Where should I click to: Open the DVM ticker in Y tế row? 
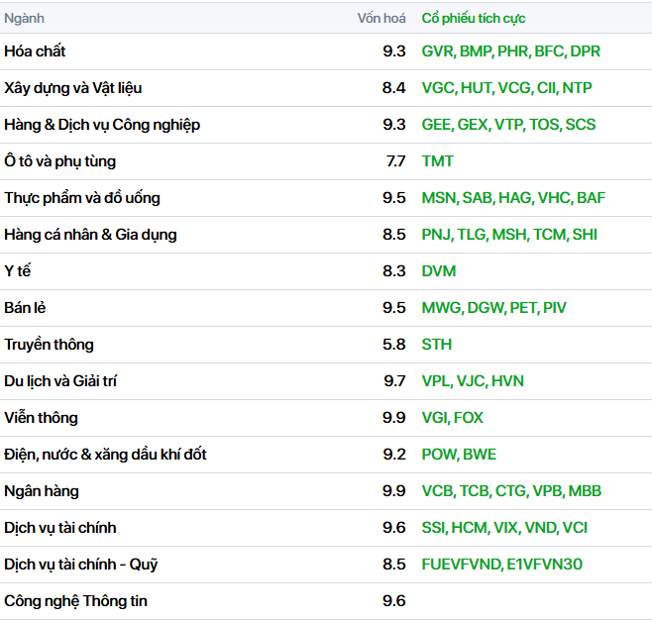[439, 271]
